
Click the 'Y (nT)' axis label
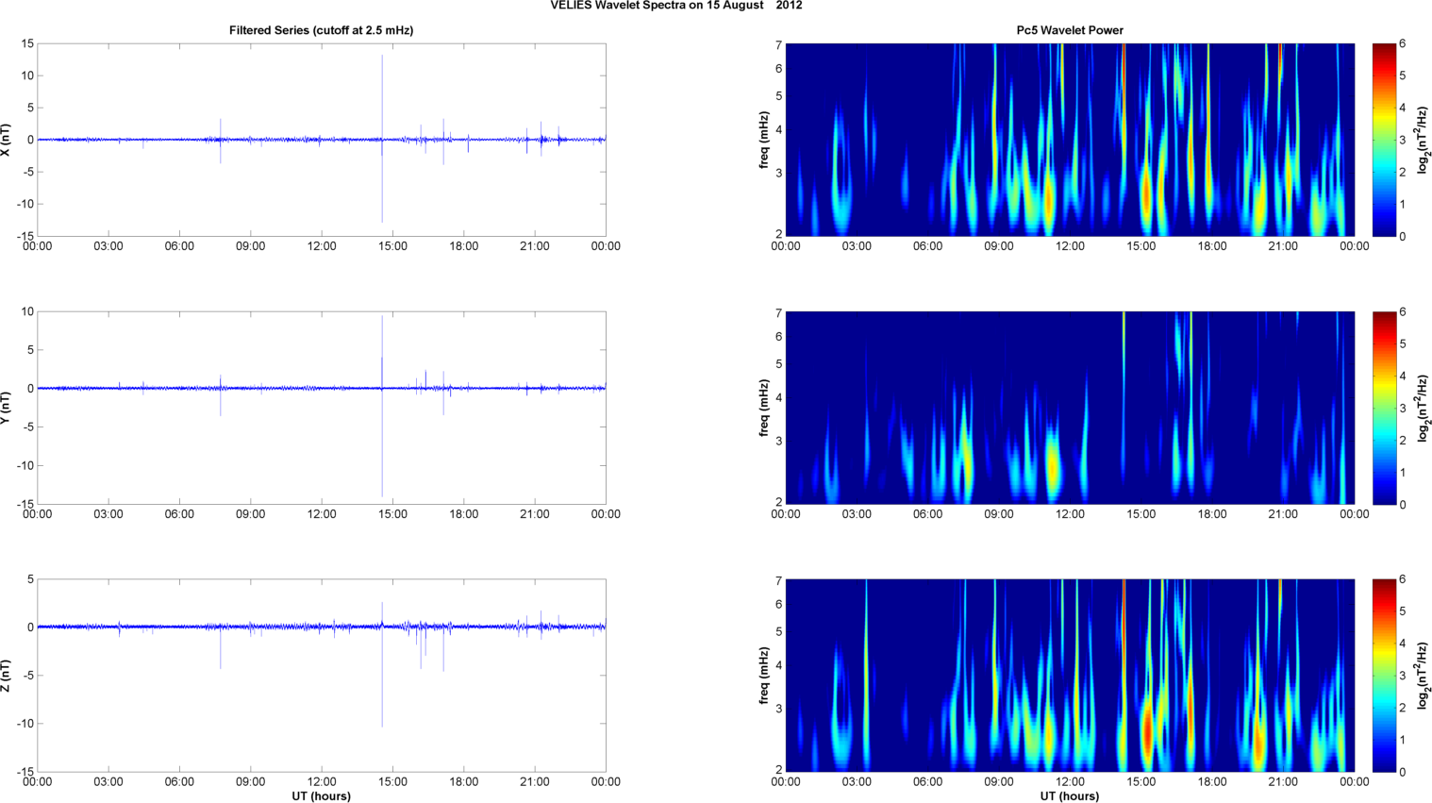pyautogui.click(x=6, y=408)
